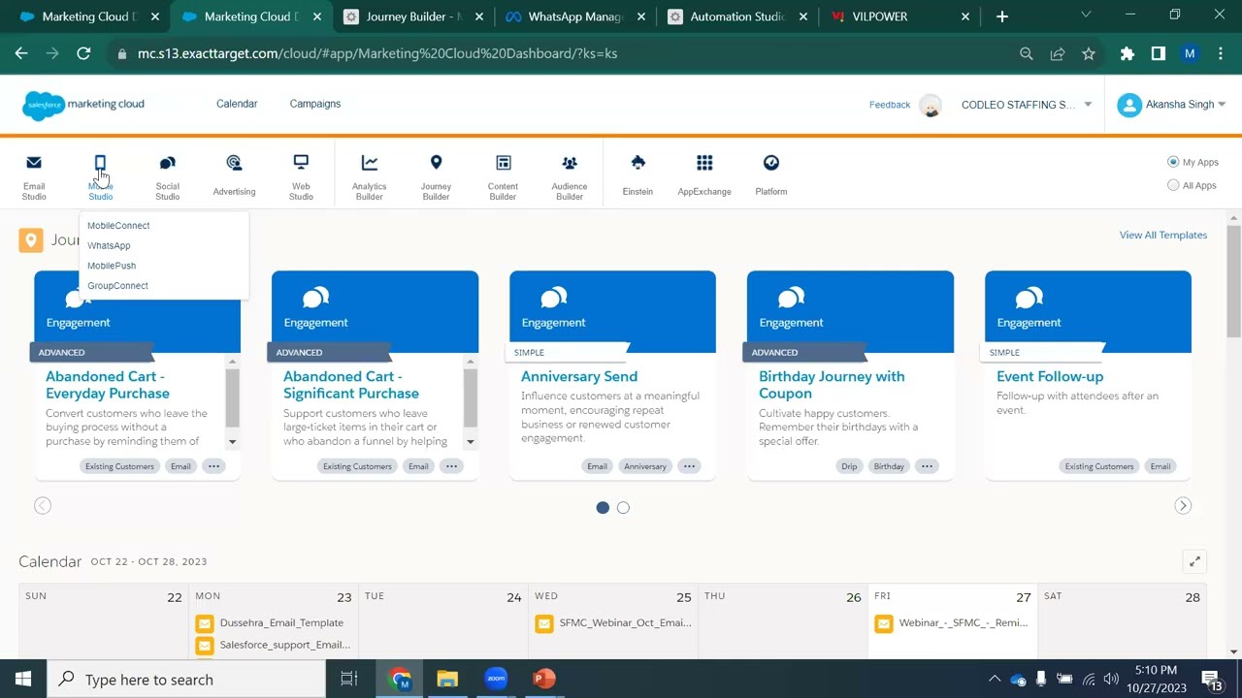The height and width of the screenshot is (698, 1242).
Task: Open Calendar in top navigation
Action: [x=237, y=104]
